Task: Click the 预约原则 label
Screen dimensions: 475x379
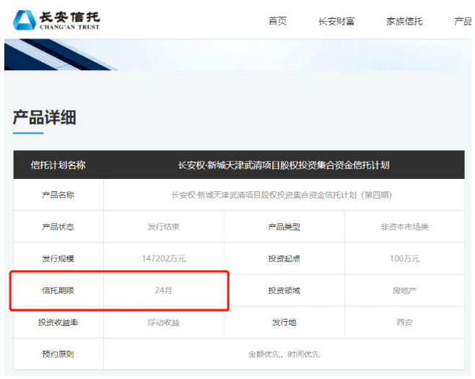Action: (58, 354)
